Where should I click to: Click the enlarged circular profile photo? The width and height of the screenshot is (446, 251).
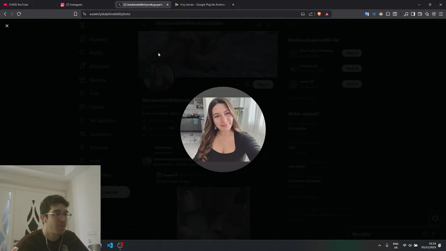[x=223, y=129]
